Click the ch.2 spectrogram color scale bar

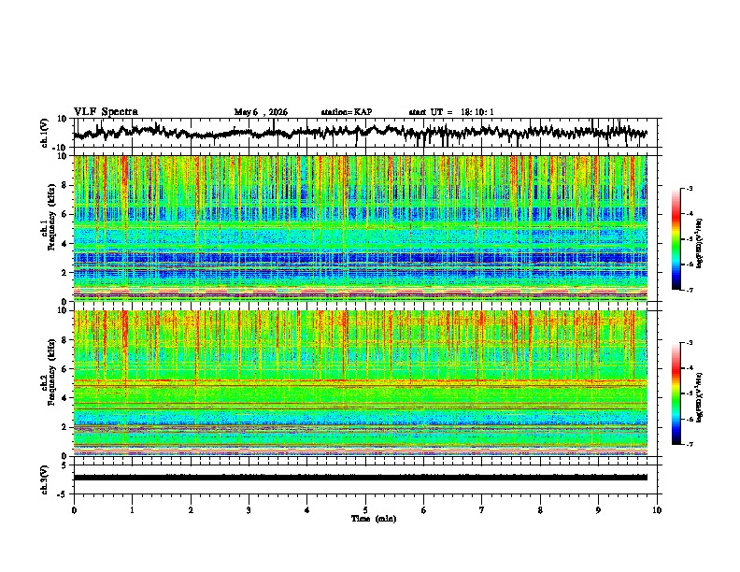(x=676, y=393)
